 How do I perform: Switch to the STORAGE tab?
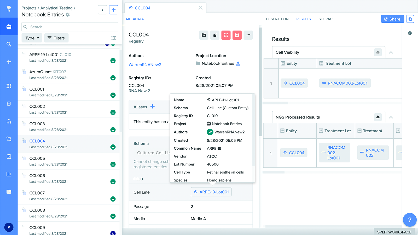point(327,19)
